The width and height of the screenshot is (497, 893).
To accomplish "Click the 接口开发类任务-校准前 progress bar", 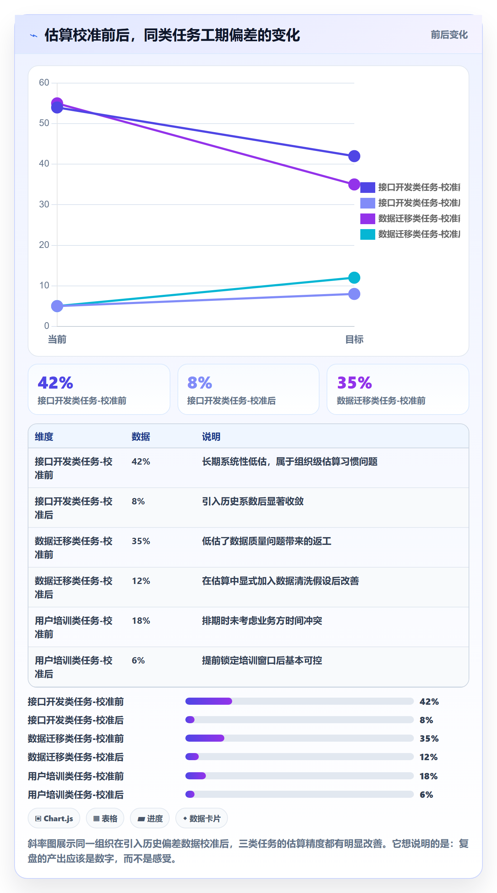I will click(x=299, y=701).
